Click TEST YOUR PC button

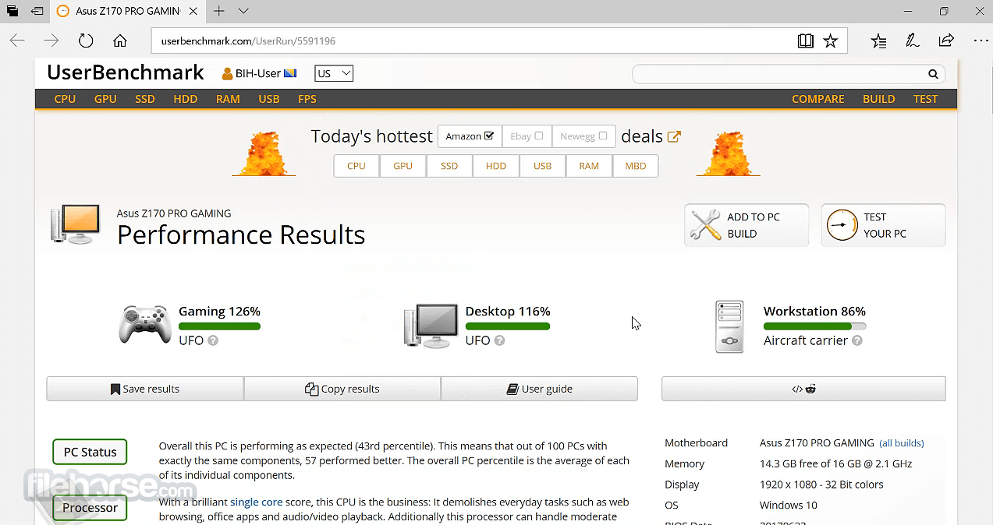[883, 225]
